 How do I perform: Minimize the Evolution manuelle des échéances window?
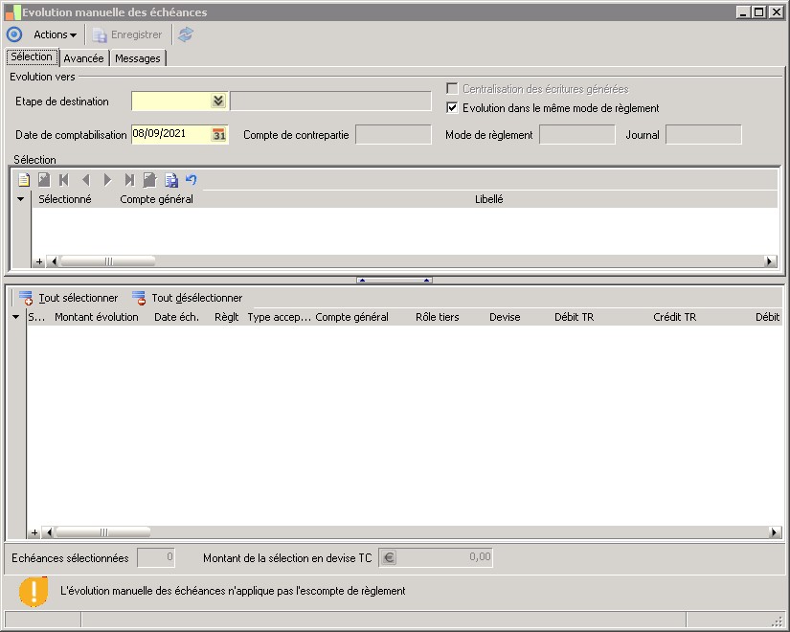point(742,12)
